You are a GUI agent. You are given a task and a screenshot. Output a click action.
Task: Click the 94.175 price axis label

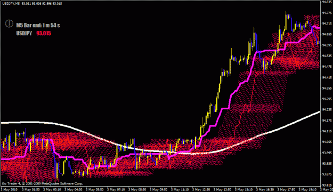(x=327, y=121)
